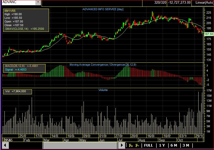214x150 pixels.
Task: Click the 5M volume axis label
Action: pos(208,121)
